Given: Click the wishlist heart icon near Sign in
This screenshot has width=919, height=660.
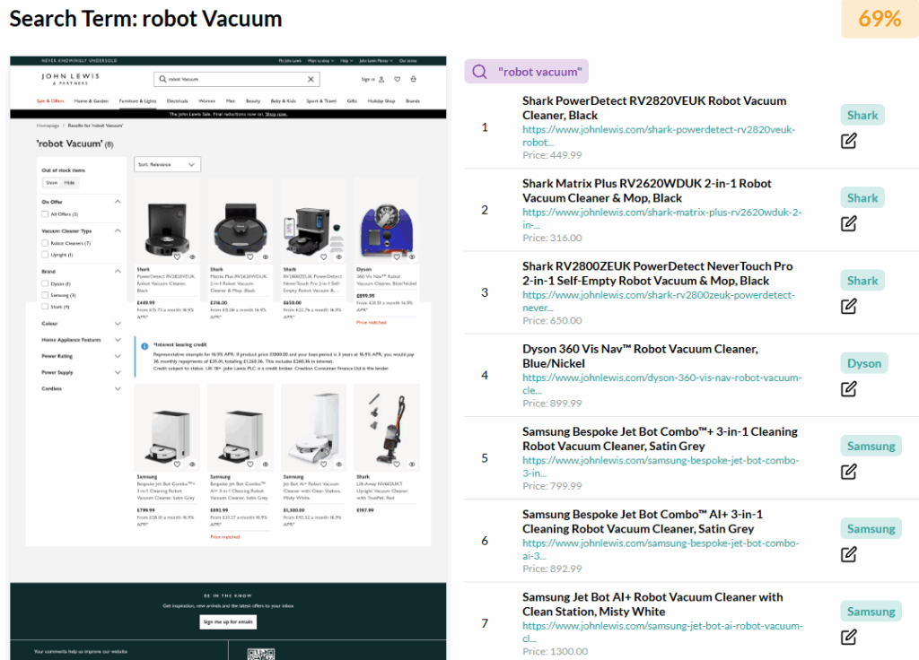Looking at the screenshot, I should pos(398,80).
